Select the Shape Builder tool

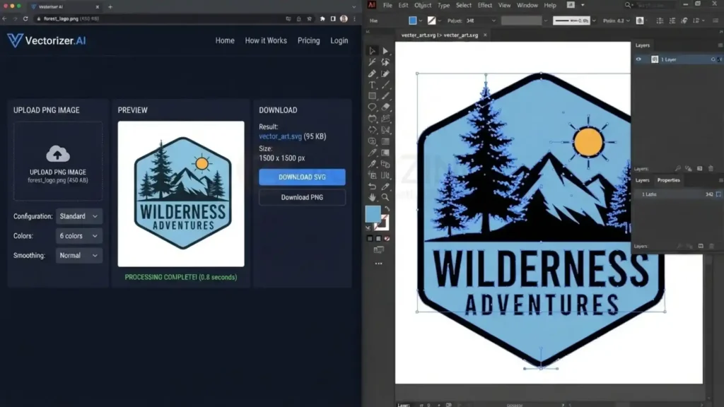coord(372,141)
